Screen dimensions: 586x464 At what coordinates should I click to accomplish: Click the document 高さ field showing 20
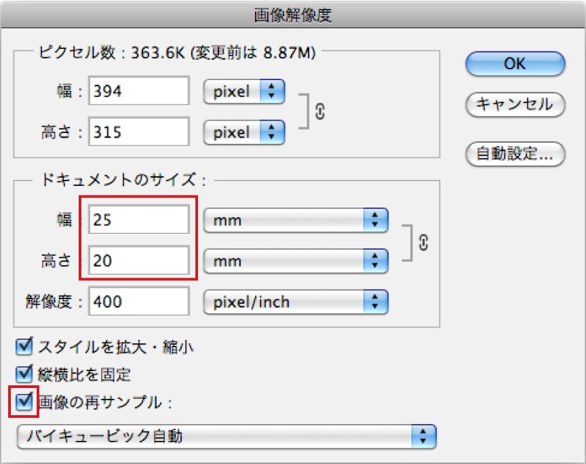(x=139, y=260)
